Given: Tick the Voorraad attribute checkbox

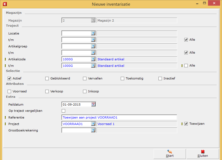Looking at the screenshot, I should coord(9,92).
